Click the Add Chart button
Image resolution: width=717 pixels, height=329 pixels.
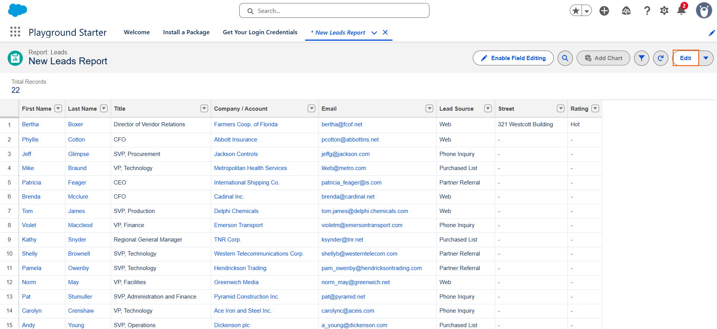tap(603, 58)
